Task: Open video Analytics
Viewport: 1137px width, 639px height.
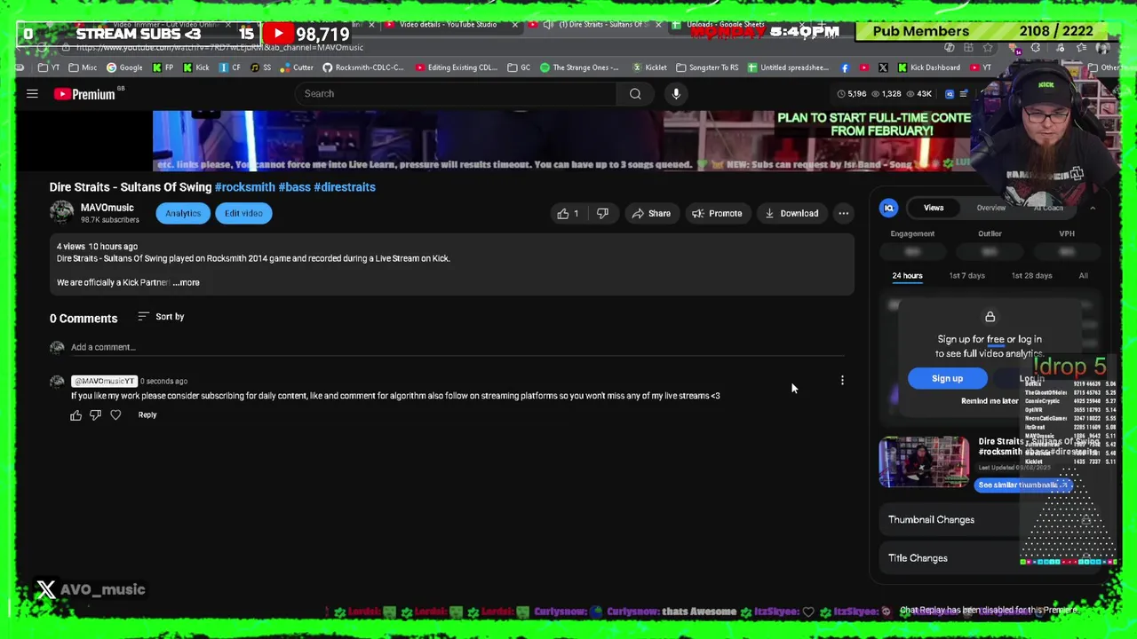Action: pos(183,213)
